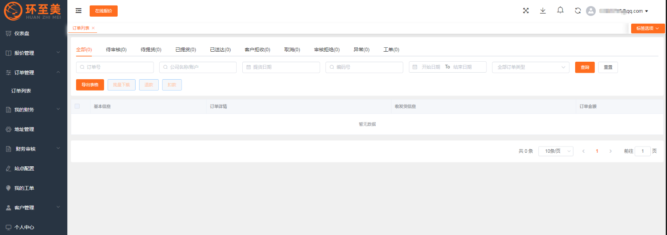Click the sidebar collapse hamburger icon

pos(79,11)
